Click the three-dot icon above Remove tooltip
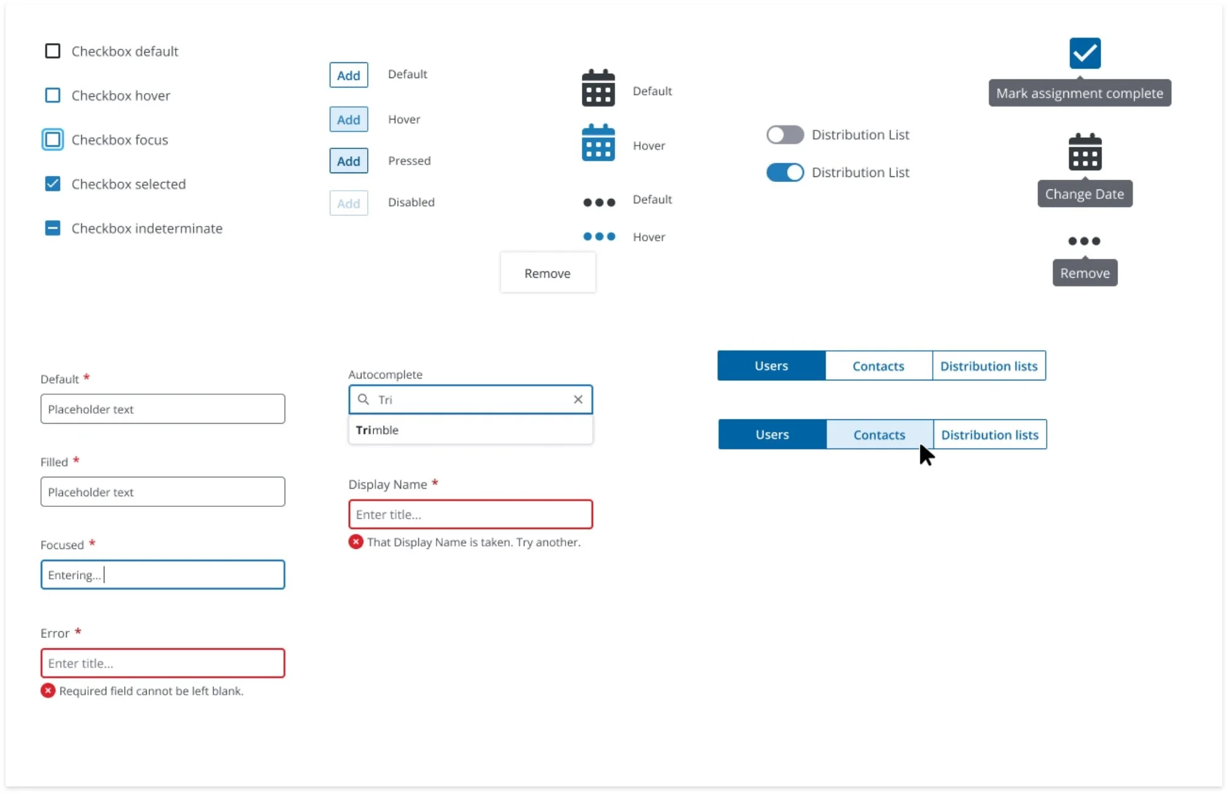1228x794 pixels. click(x=1084, y=241)
